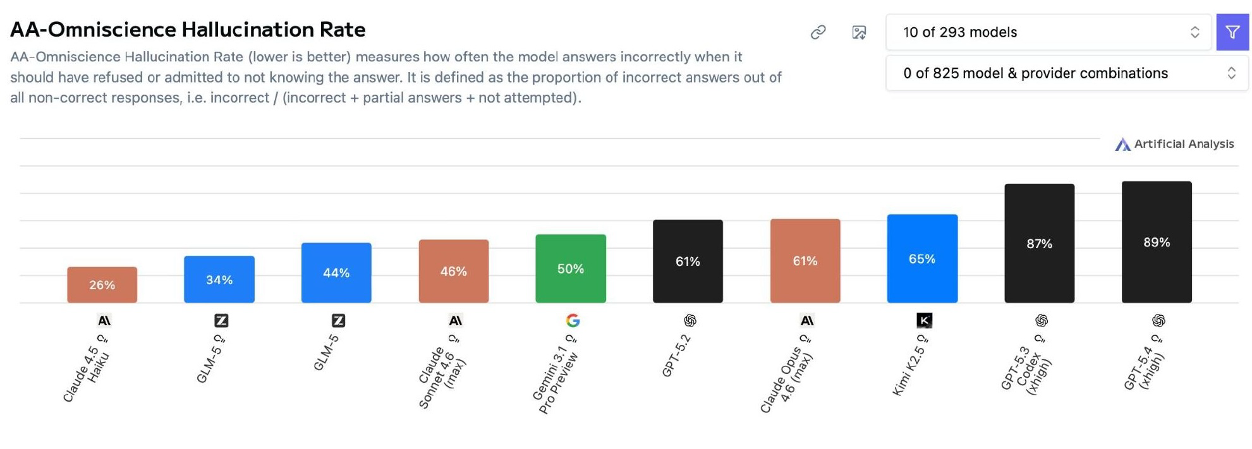Copy the chart link via the chain icon
1252x449 pixels.
[818, 32]
